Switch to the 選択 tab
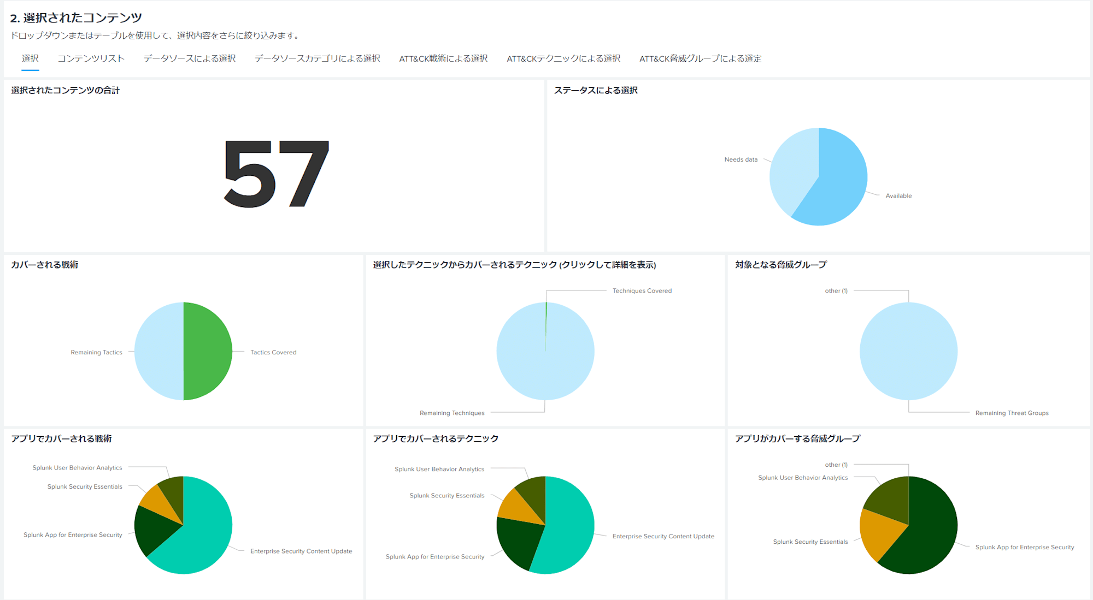This screenshot has width=1093, height=600. click(x=30, y=58)
